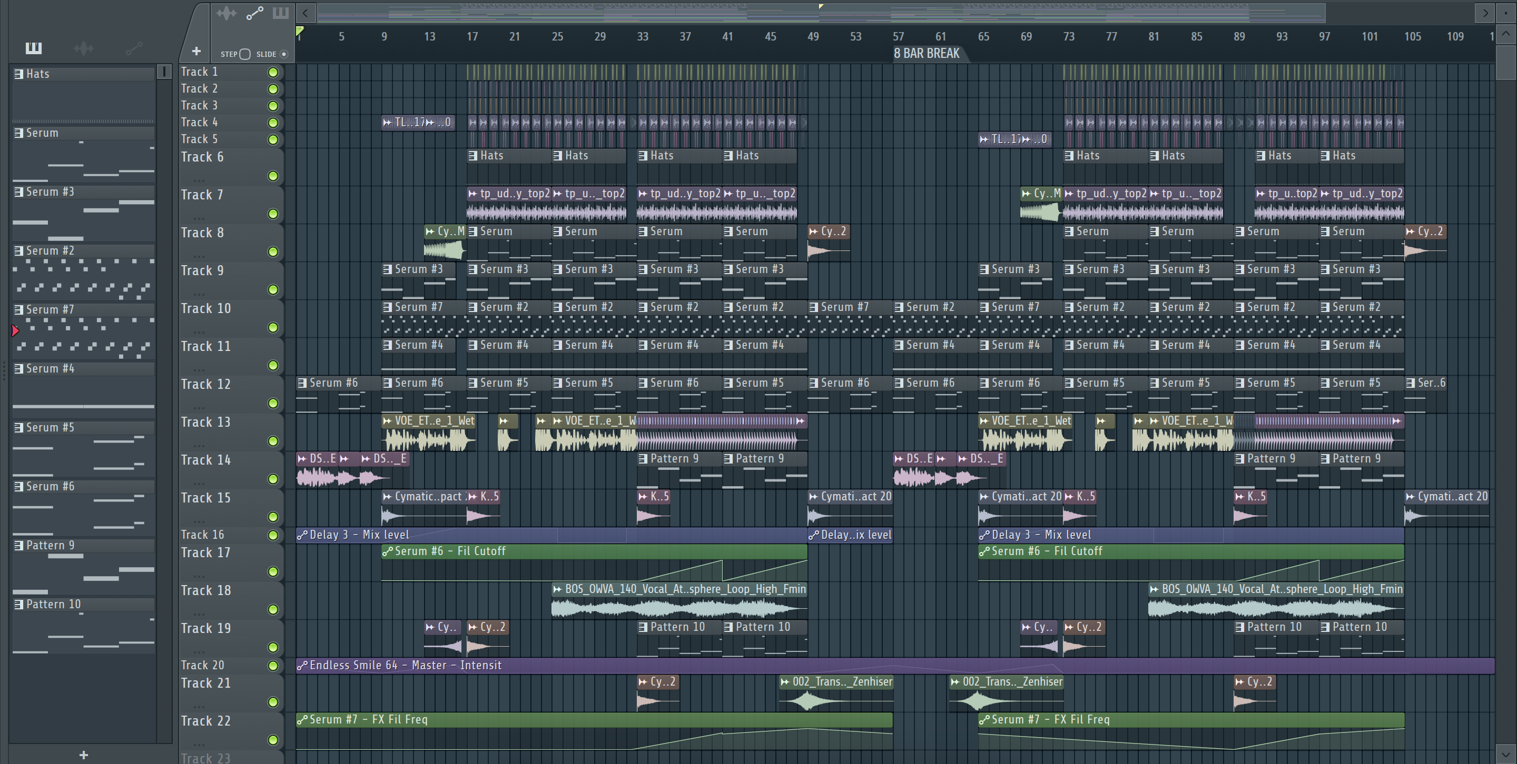Image resolution: width=1517 pixels, height=764 pixels.
Task: Show audio clips in the picker panel
Action: click(84, 48)
